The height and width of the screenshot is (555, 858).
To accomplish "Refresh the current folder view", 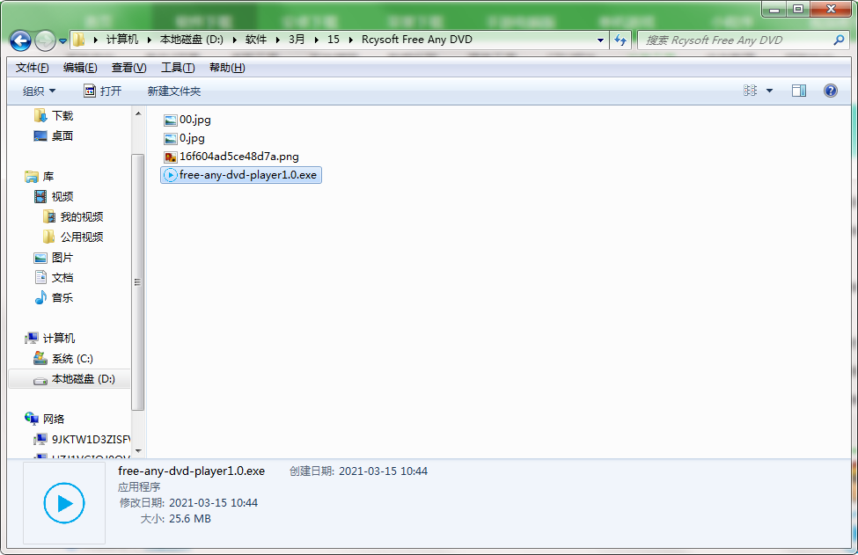I will 620,40.
